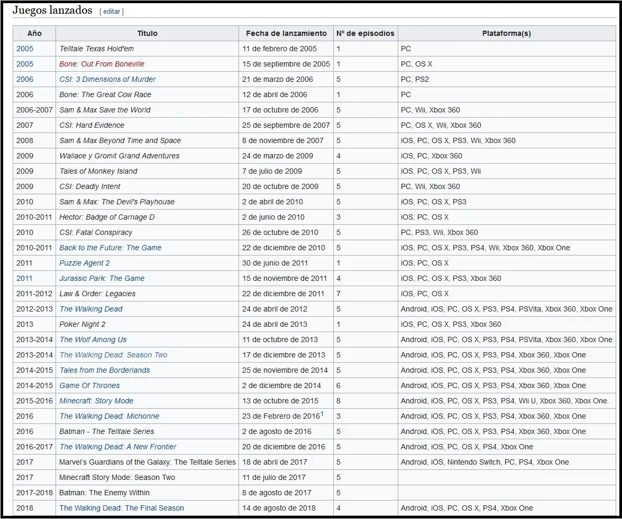This screenshot has height=519, width=622.
Task: Select the 'Telltale Texas Hold'em' title cell
Action: coord(147,49)
